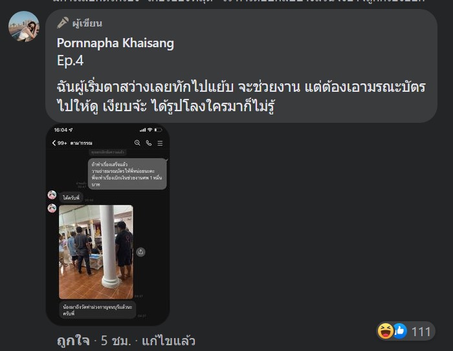Click the share icon beside temple photo
Screen dimensions: 453x351
click(140, 251)
